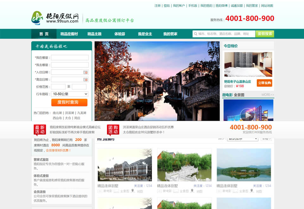Viewport: 304px width, 209px height.
Task: Click the 我在哪里 input field
Action: [70, 58]
